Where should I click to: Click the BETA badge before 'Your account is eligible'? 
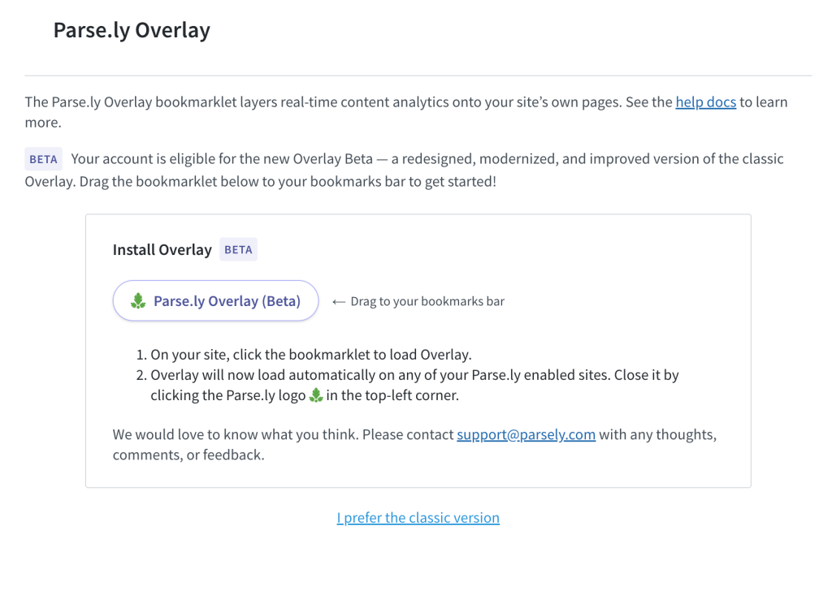[44, 159]
